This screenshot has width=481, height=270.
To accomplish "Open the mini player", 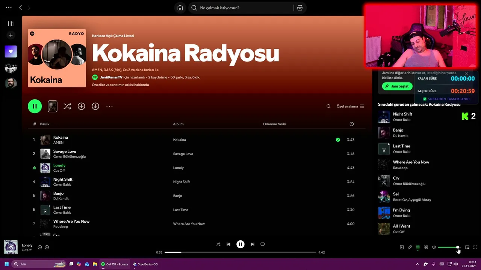I will [x=467, y=247].
